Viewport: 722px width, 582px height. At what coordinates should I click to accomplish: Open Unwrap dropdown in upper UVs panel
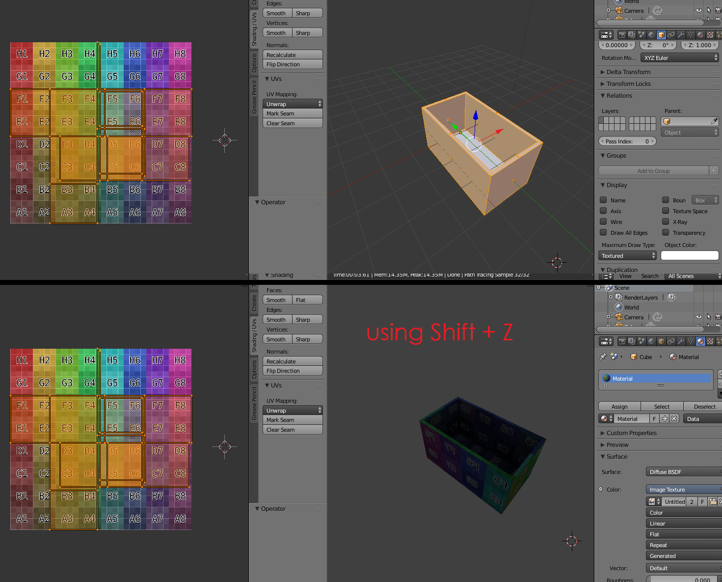click(x=293, y=104)
